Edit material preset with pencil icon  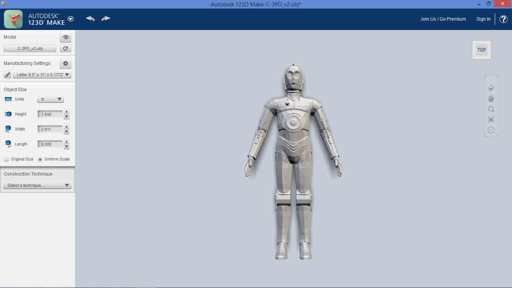tap(7, 75)
